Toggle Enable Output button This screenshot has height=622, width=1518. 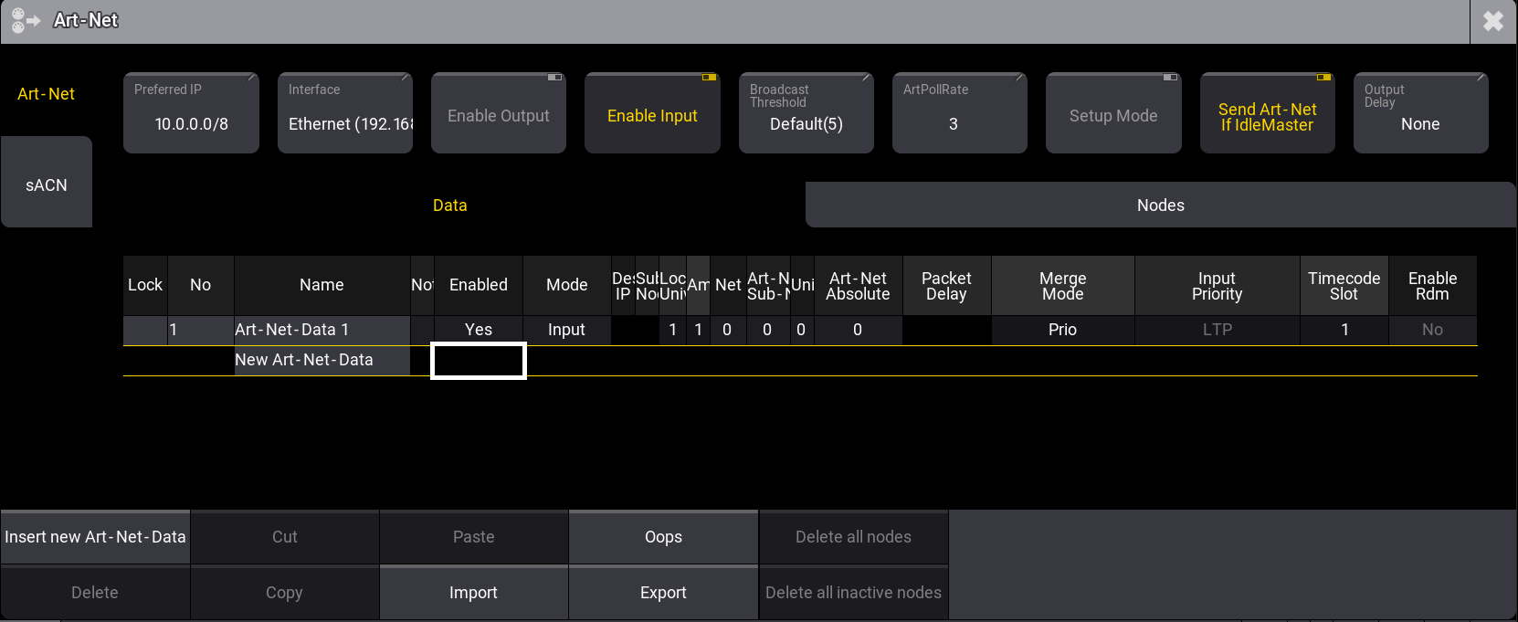tap(499, 114)
